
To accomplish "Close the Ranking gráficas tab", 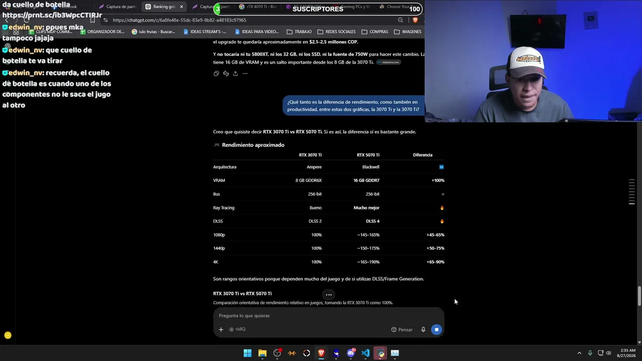I will pyautogui.click(x=182, y=7).
